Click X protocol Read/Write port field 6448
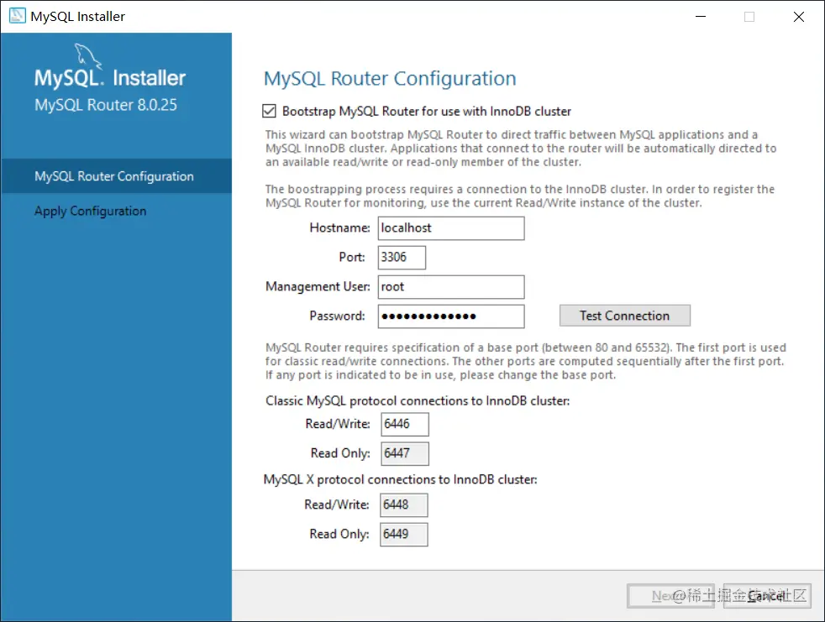 coord(403,505)
